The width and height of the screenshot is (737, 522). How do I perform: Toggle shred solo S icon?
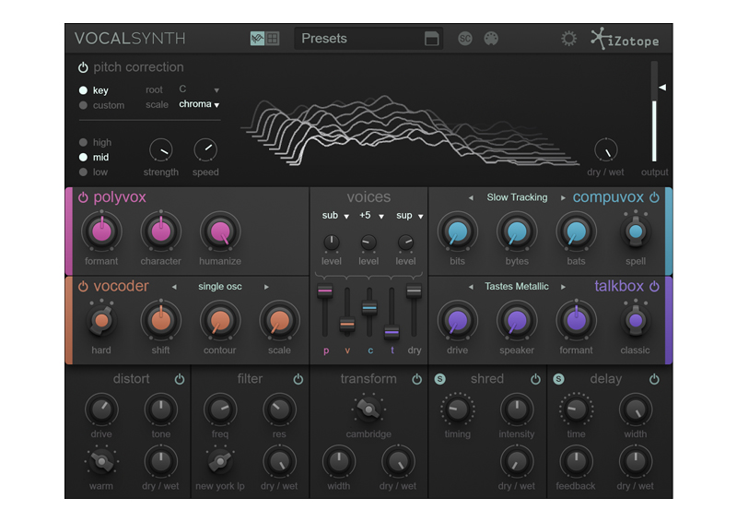click(x=440, y=379)
